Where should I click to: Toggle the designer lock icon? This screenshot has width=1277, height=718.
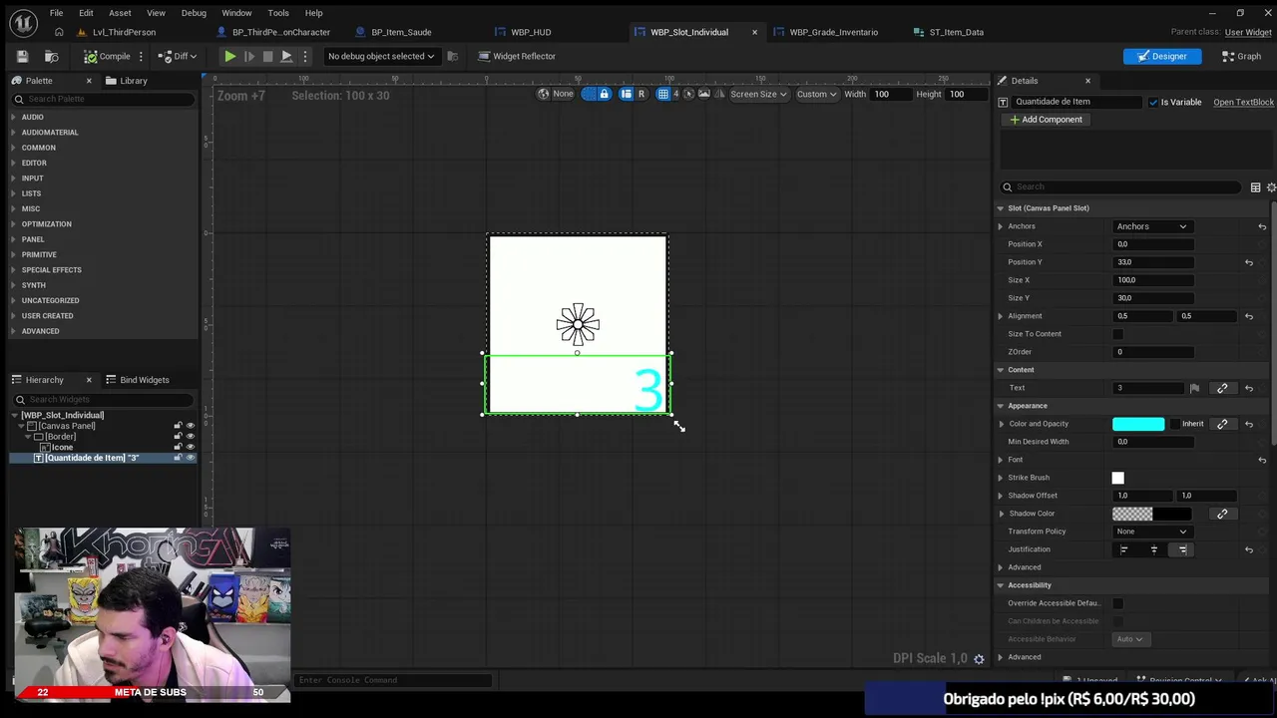(x=603, y=94)
